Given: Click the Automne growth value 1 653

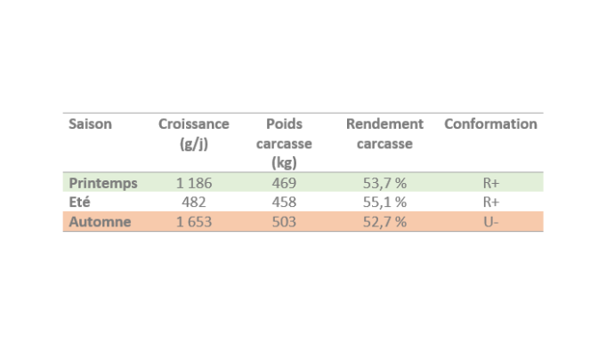Looking at the screenshot, I should pos(194,222).
